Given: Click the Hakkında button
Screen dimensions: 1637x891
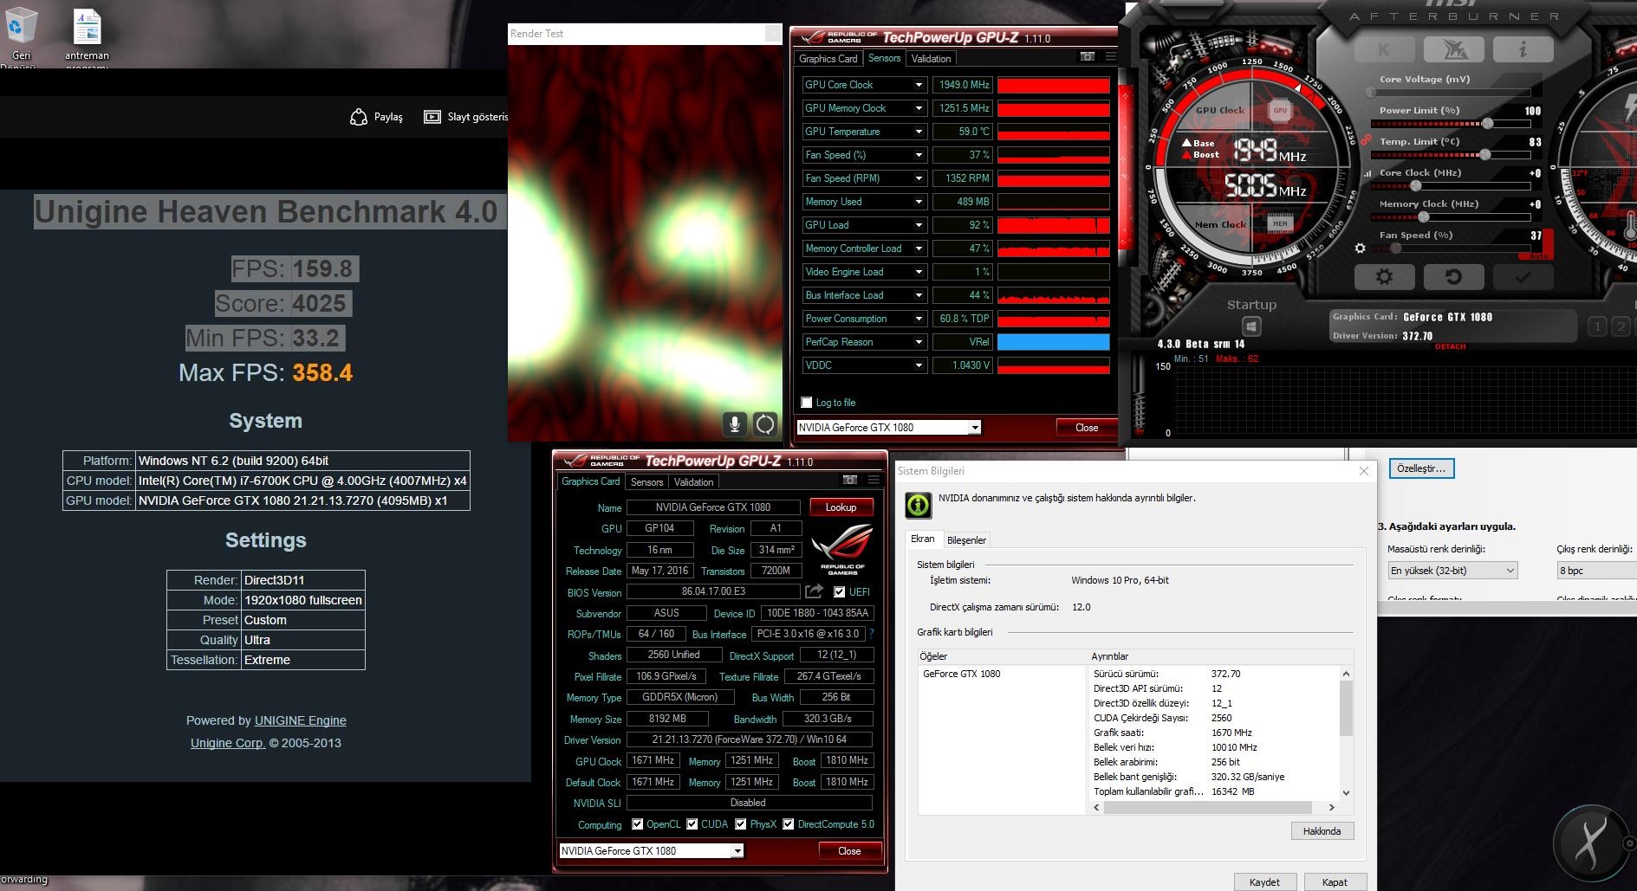Looking at the screenshot, I should click(x=1322, y=831).
